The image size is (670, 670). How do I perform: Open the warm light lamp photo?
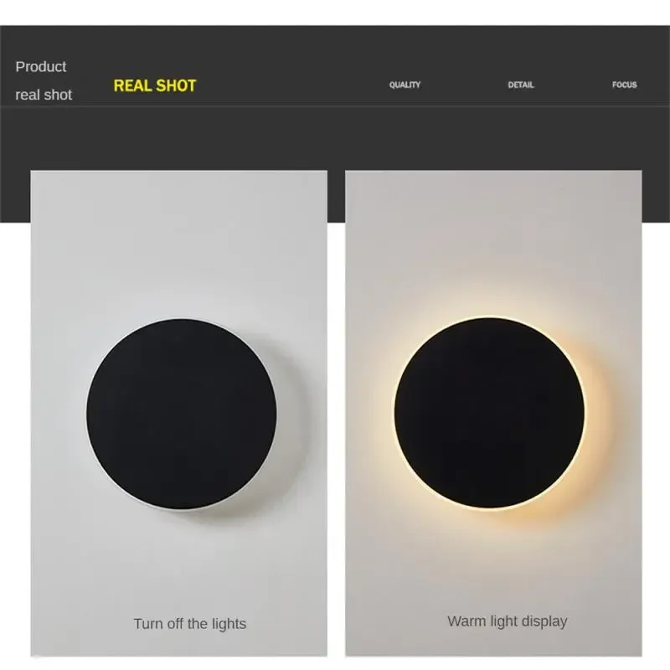[493, 413]
